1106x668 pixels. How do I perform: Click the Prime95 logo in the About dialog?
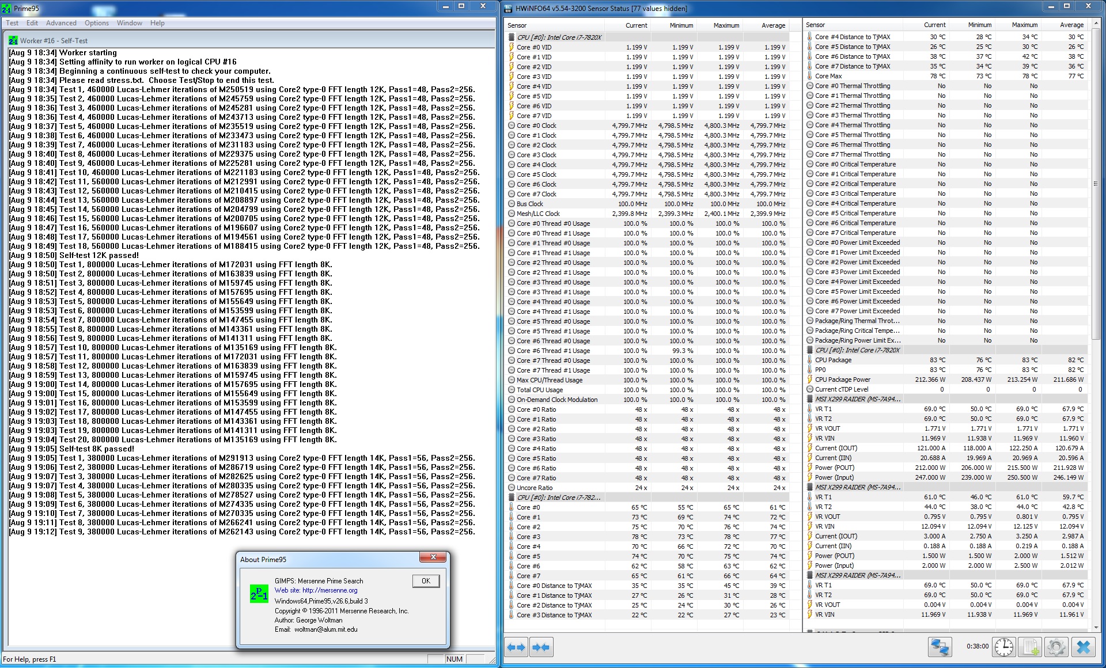tap(259, 594)
